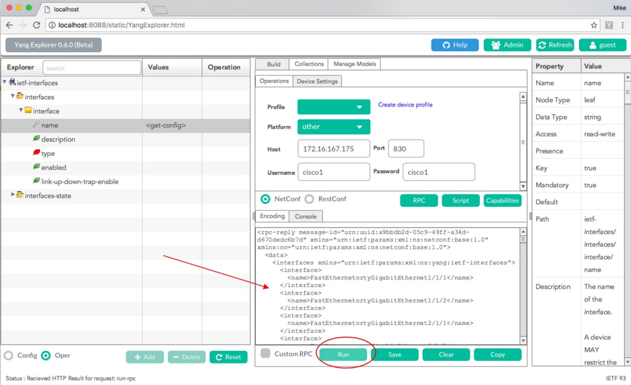Run the RPC request
Image resolution: width=631 pixels, height=385 pixels.
click(x=343, y=355)
